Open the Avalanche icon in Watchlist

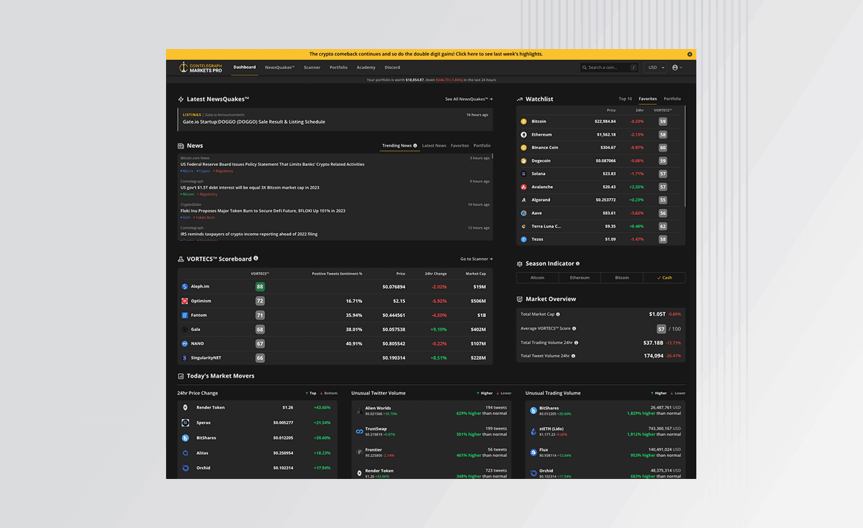point(524,187)
